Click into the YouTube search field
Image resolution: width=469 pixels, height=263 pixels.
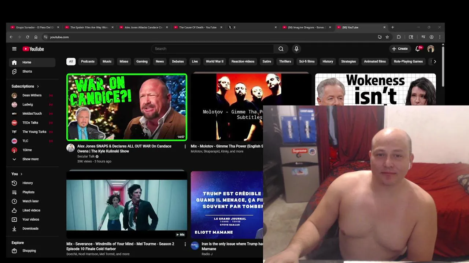pos(213,49)
